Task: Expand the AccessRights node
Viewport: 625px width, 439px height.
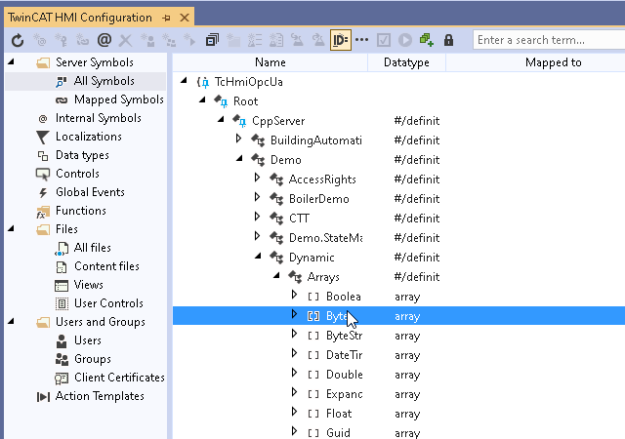Action: click(x=257, y=178)
